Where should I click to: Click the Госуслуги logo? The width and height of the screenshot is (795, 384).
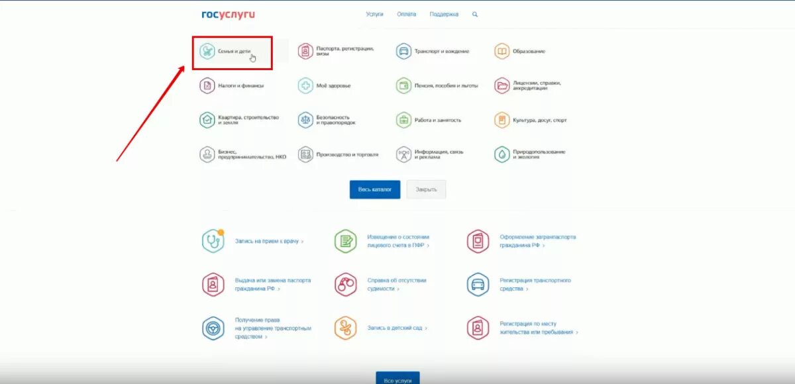point(229,14)
